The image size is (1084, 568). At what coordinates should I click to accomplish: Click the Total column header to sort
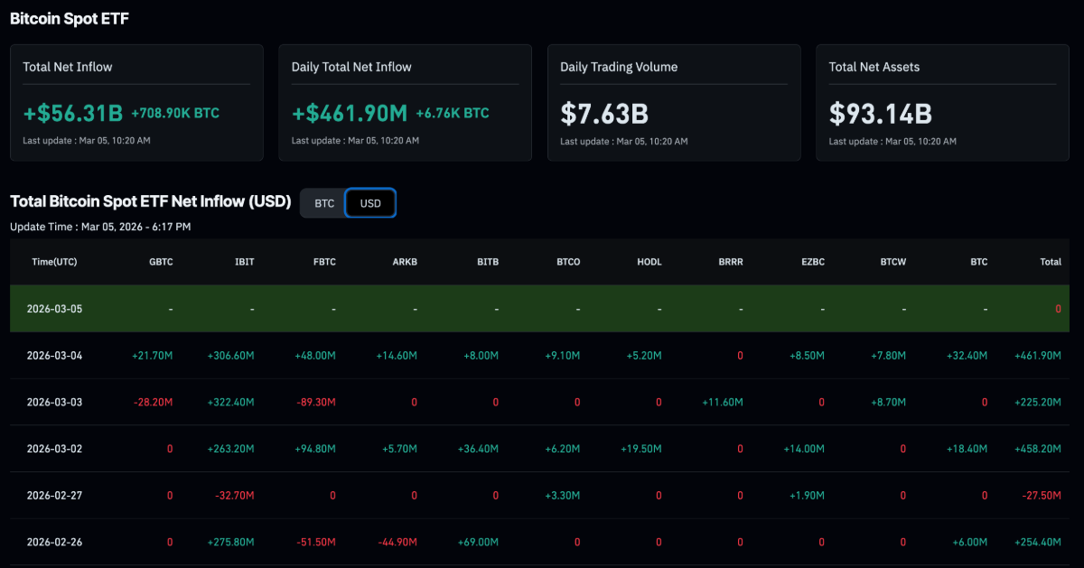[x=1051, y=262]
